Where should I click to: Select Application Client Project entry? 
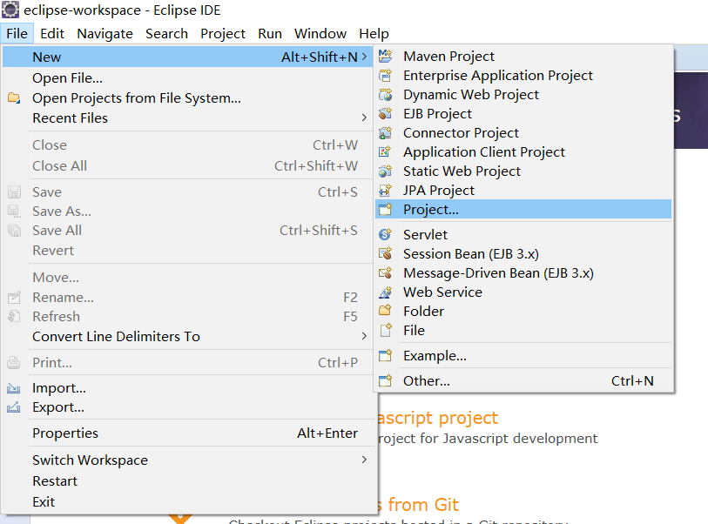pyautogui.click(x=523, y=152)
